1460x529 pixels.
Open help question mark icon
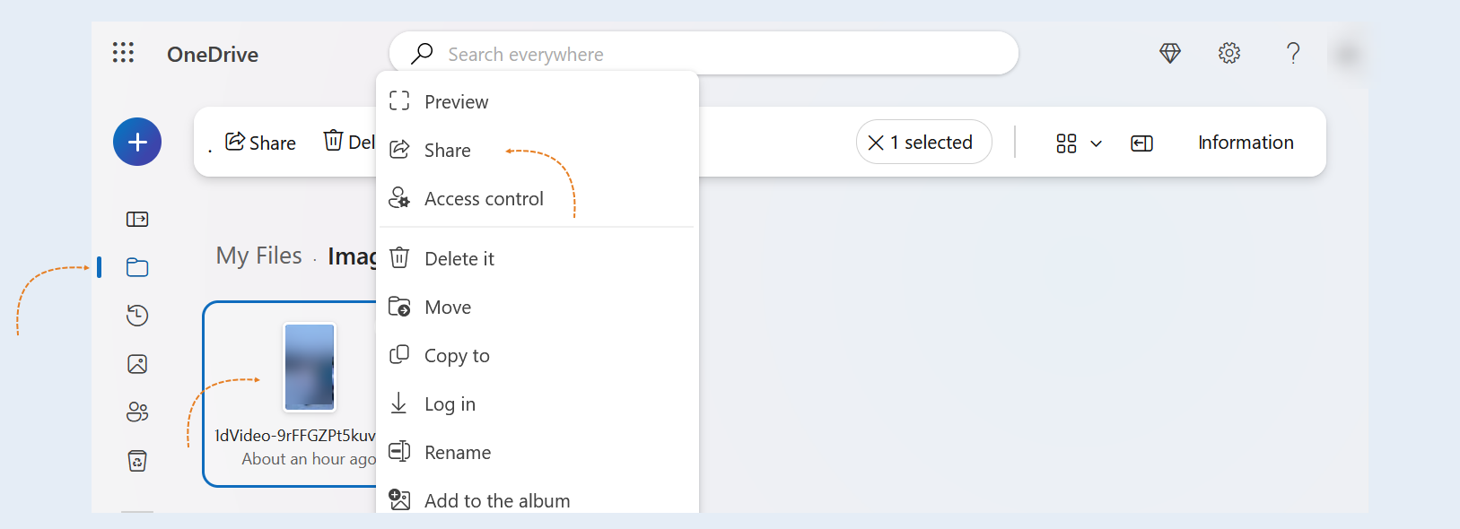[1293, 53]
